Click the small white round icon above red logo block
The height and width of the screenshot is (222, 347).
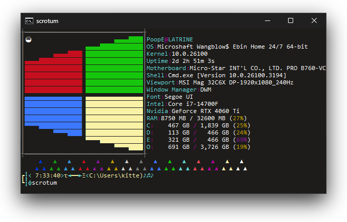coord(29,39)
